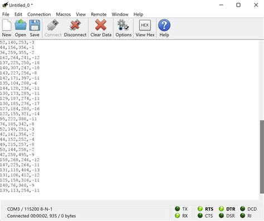Toggle the DTR line indicator

click(227, 209)
